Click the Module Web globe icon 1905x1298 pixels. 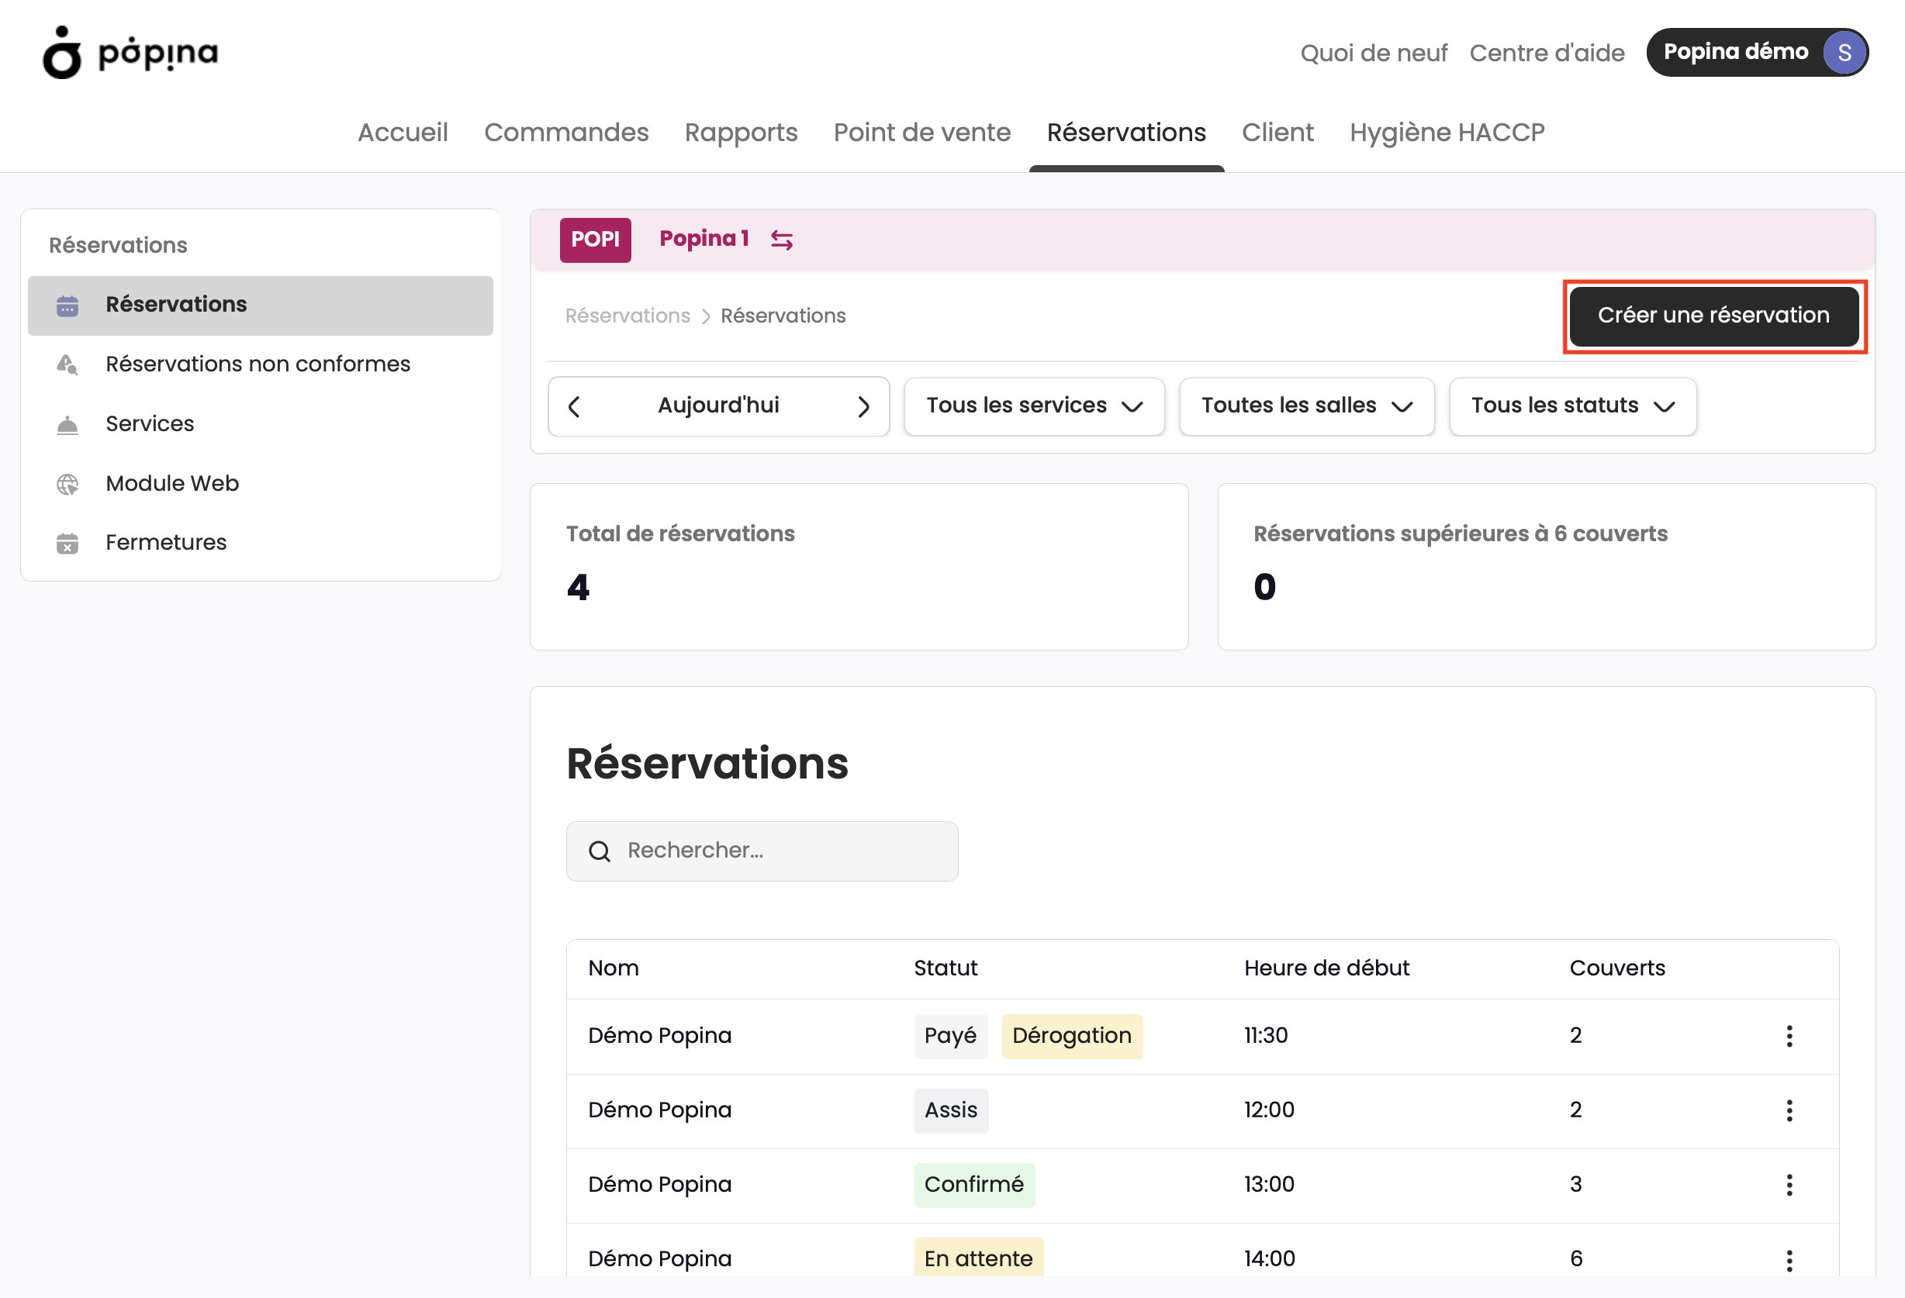[x=67, y=485]
